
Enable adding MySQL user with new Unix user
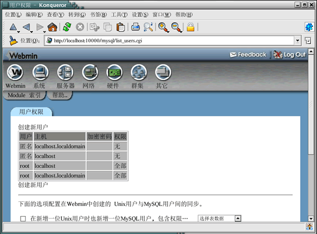pos(23,219)
